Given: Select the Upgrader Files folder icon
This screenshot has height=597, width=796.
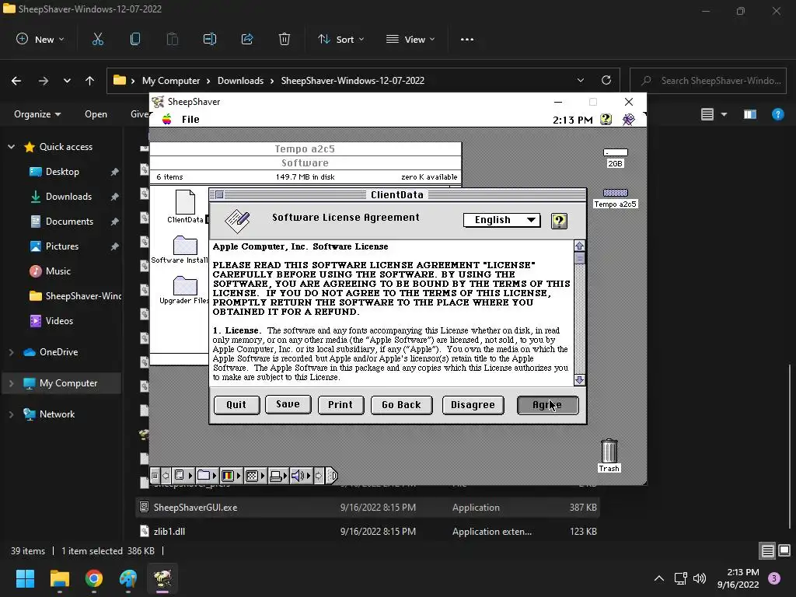Looking at the screenshot, I should tap(185, 286).
